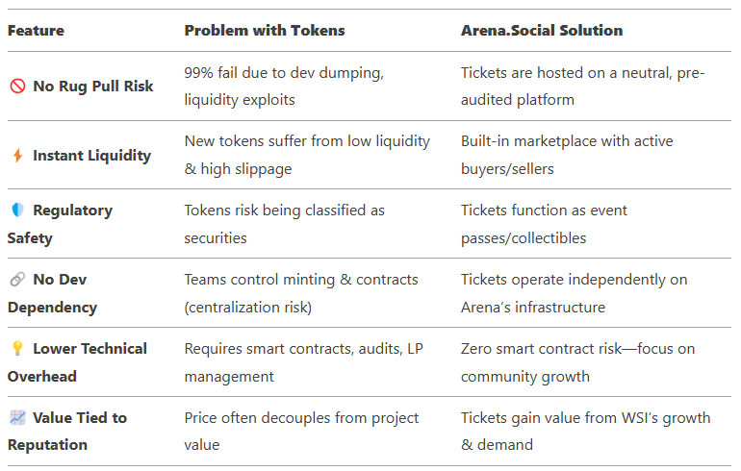Select the Feature column header
The width and height of the screenshot is (741, 471).
coord(36,31)
